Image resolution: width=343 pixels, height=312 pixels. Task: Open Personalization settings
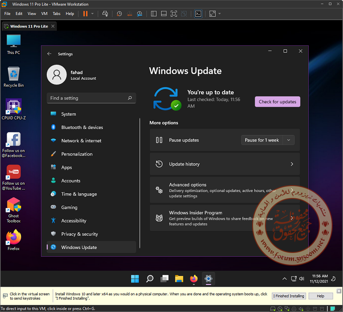[x=91, y=154]
